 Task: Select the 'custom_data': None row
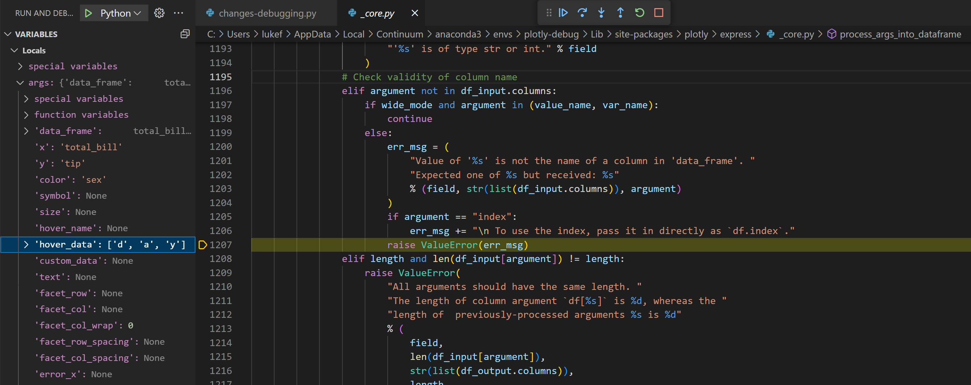click(98, 261)
